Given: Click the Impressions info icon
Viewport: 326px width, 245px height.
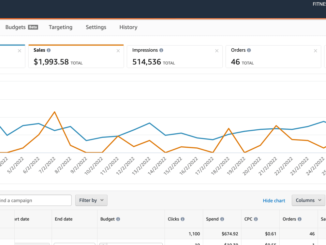Looking at the screenshot, I should coord(161,50).
